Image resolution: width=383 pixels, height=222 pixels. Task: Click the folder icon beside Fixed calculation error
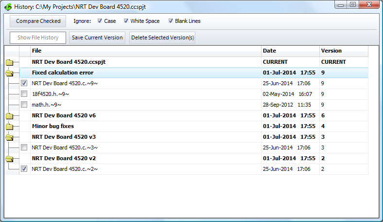(x=9, y=73)
